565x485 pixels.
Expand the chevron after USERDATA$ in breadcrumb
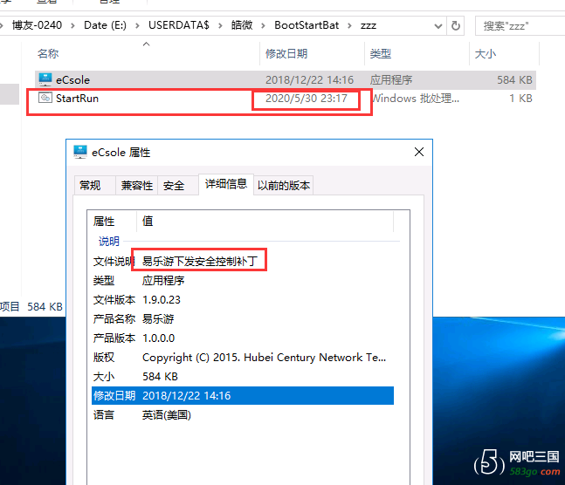pyautogui.click(x=217, y=26)
